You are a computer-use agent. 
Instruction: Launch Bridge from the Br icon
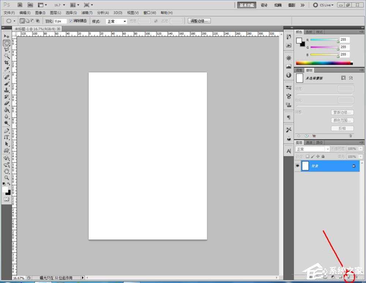coord(20,5)
